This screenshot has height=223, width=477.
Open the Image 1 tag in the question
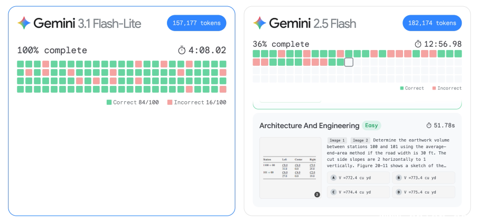(x=337, y=141)
